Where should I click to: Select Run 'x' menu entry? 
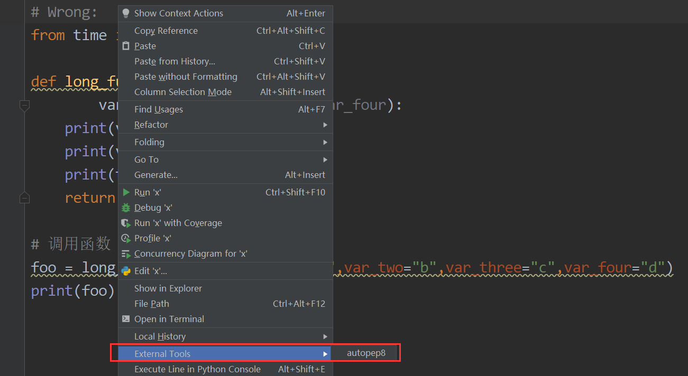tap(225, 192)
